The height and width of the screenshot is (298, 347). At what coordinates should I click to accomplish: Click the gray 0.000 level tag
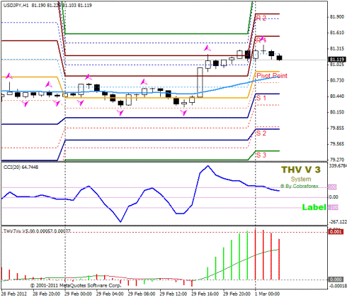[336, 280]
